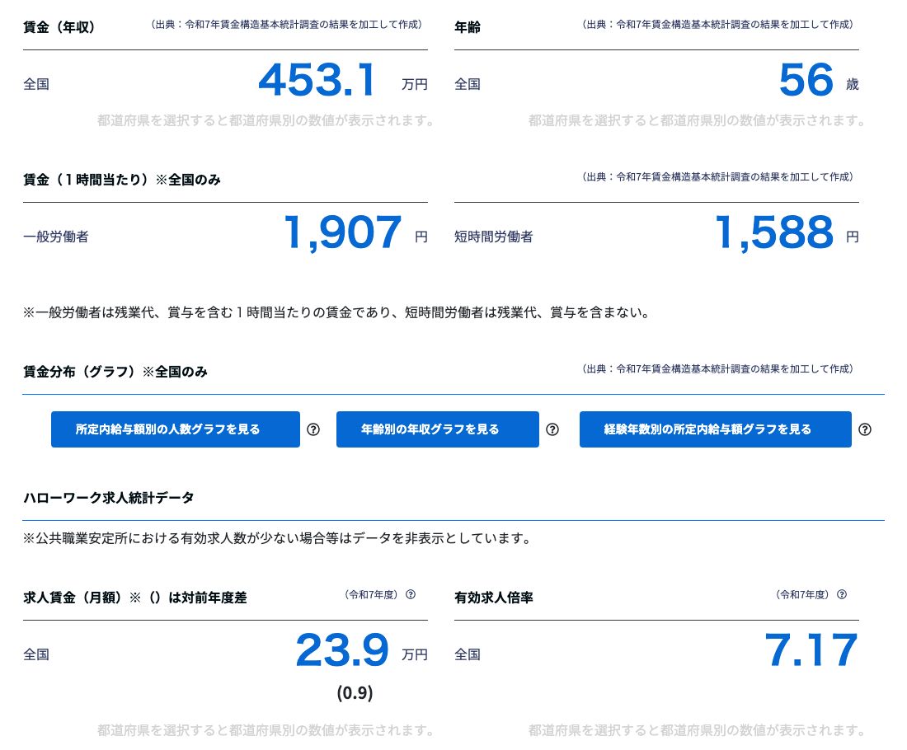907x750 pixels.
Task: Select the year-over-year difference (0.9)
Action: (355, 693)
